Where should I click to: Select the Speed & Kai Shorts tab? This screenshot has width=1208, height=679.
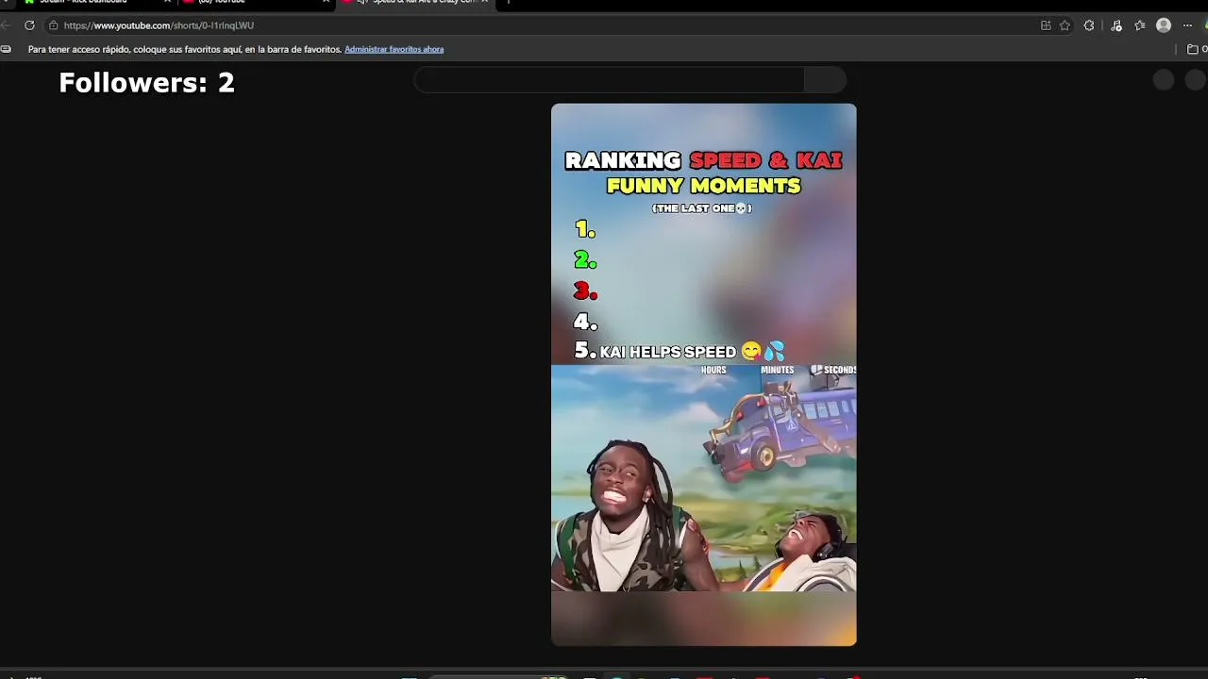[413, 3]
